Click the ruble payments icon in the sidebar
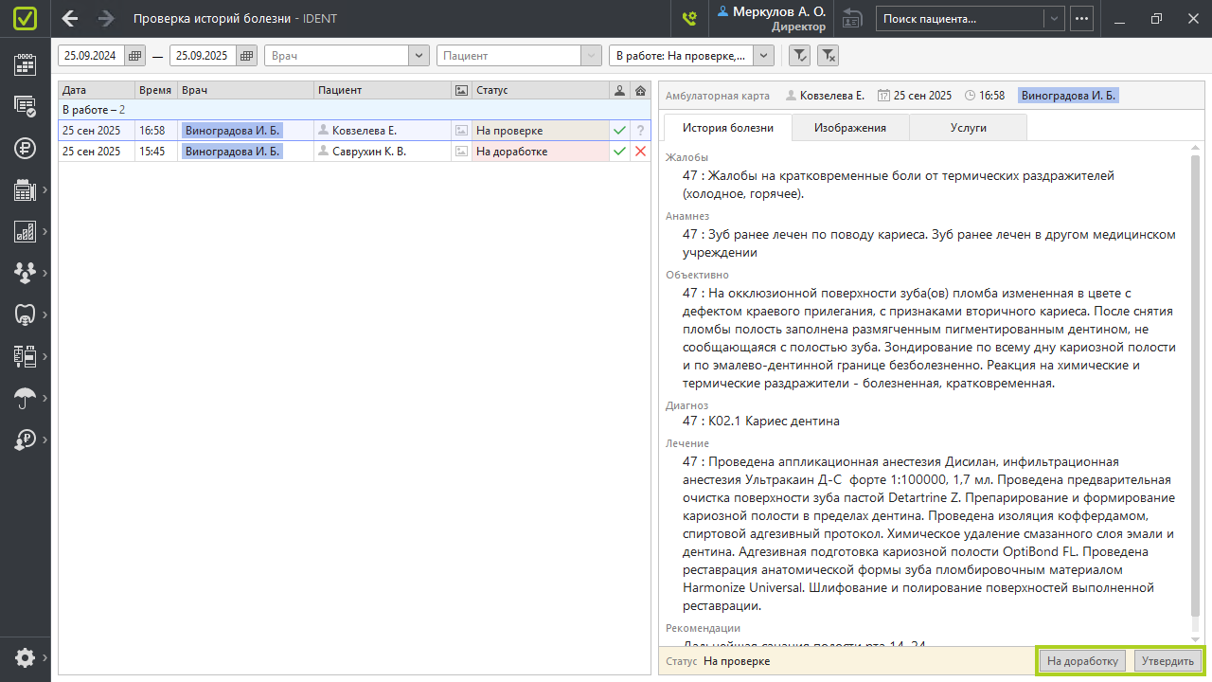 [x=25, y=148]
